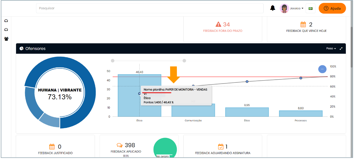Screen dimensions: 354x159
Task: Click the warning icon on Feedback Fora do Prazo
Action: (218, 24)
